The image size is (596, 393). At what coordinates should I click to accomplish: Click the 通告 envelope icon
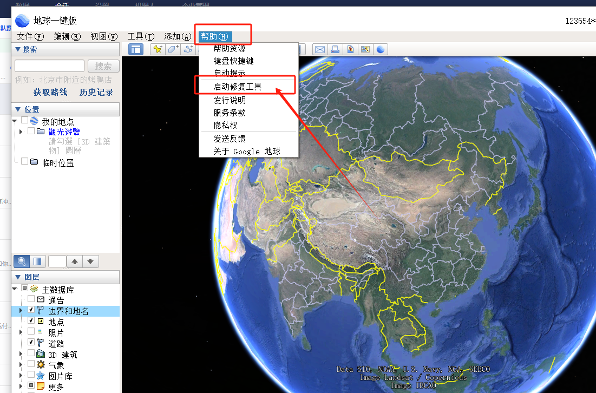click(x=41, y=299)
